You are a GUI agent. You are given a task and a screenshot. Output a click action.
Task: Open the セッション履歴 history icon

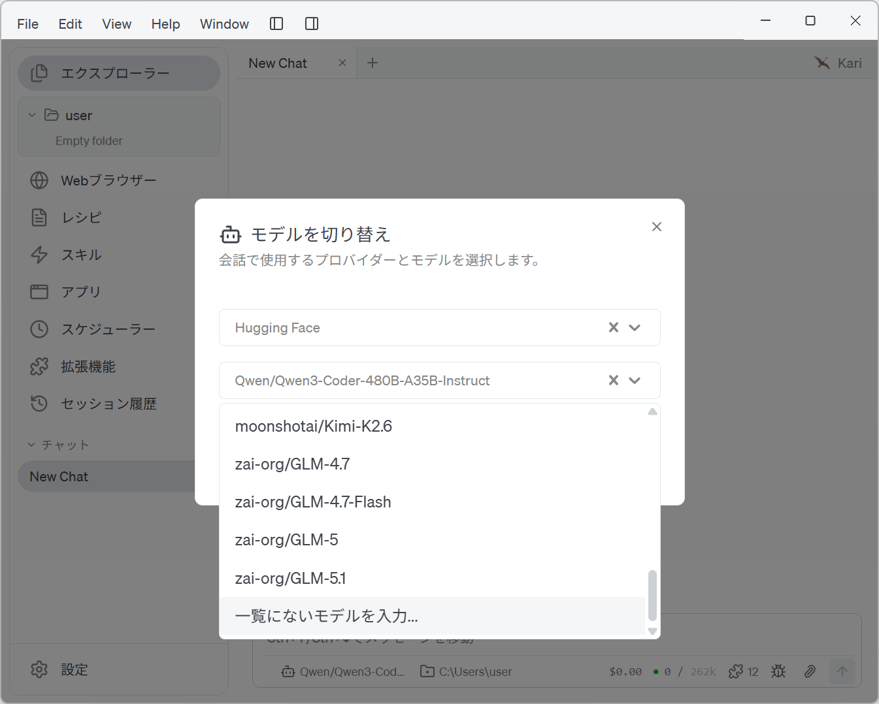coord(39,404)
